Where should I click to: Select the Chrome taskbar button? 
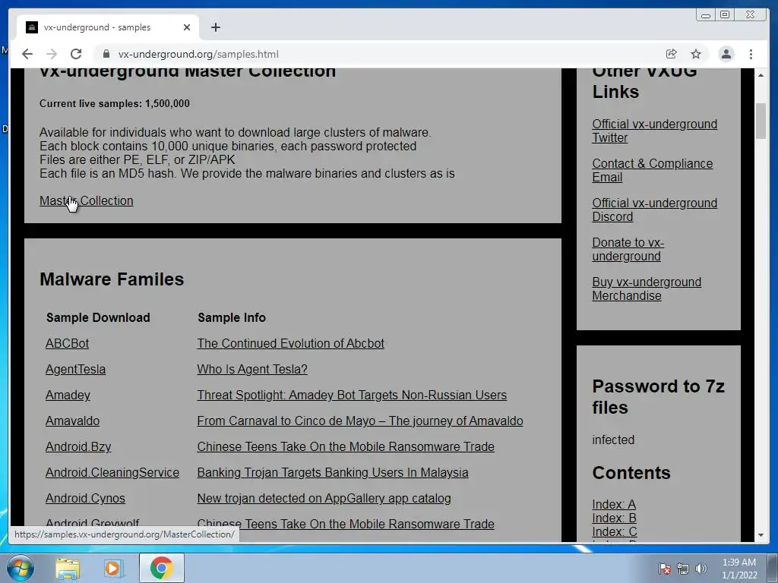[161, 568]
